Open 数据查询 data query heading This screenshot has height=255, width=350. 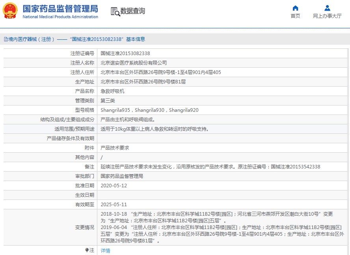[132, 11]
